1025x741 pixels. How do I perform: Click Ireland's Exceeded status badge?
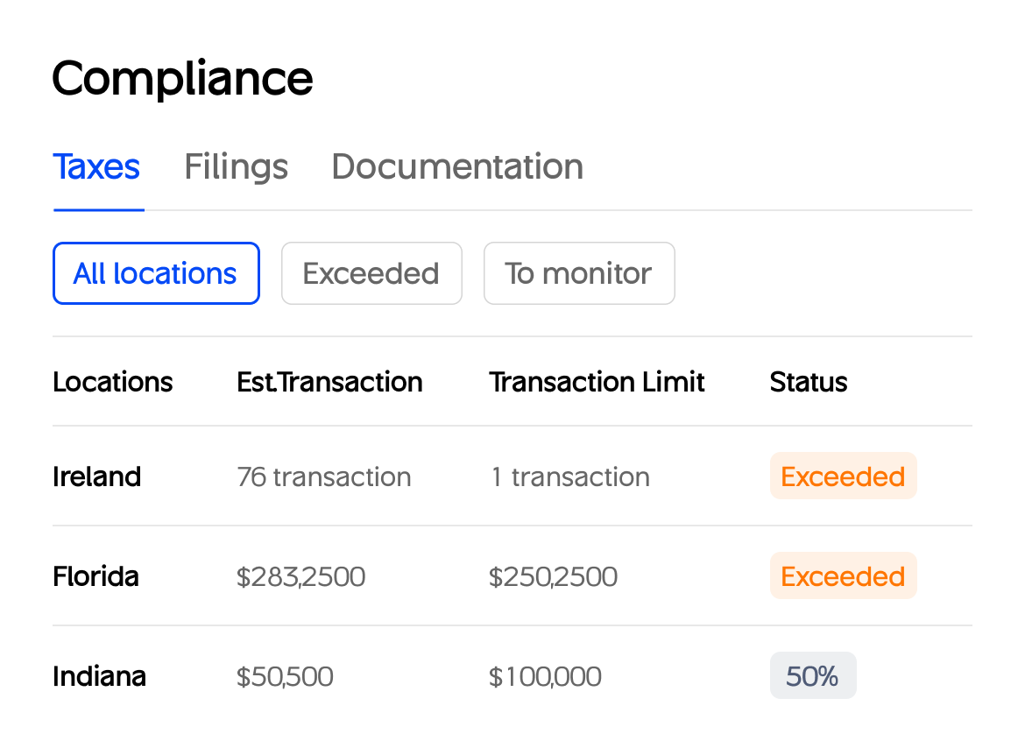pyautogui.click(x=844, y=476)
